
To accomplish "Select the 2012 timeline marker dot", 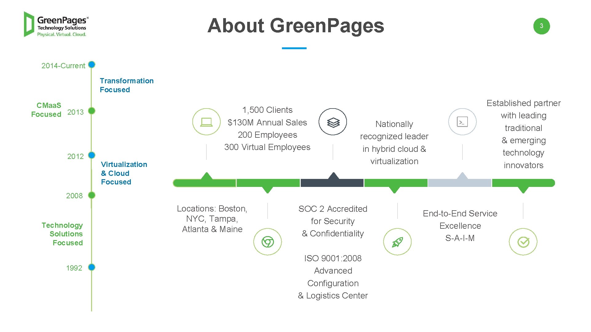I will pyautogui.click(x=92, y=155).
